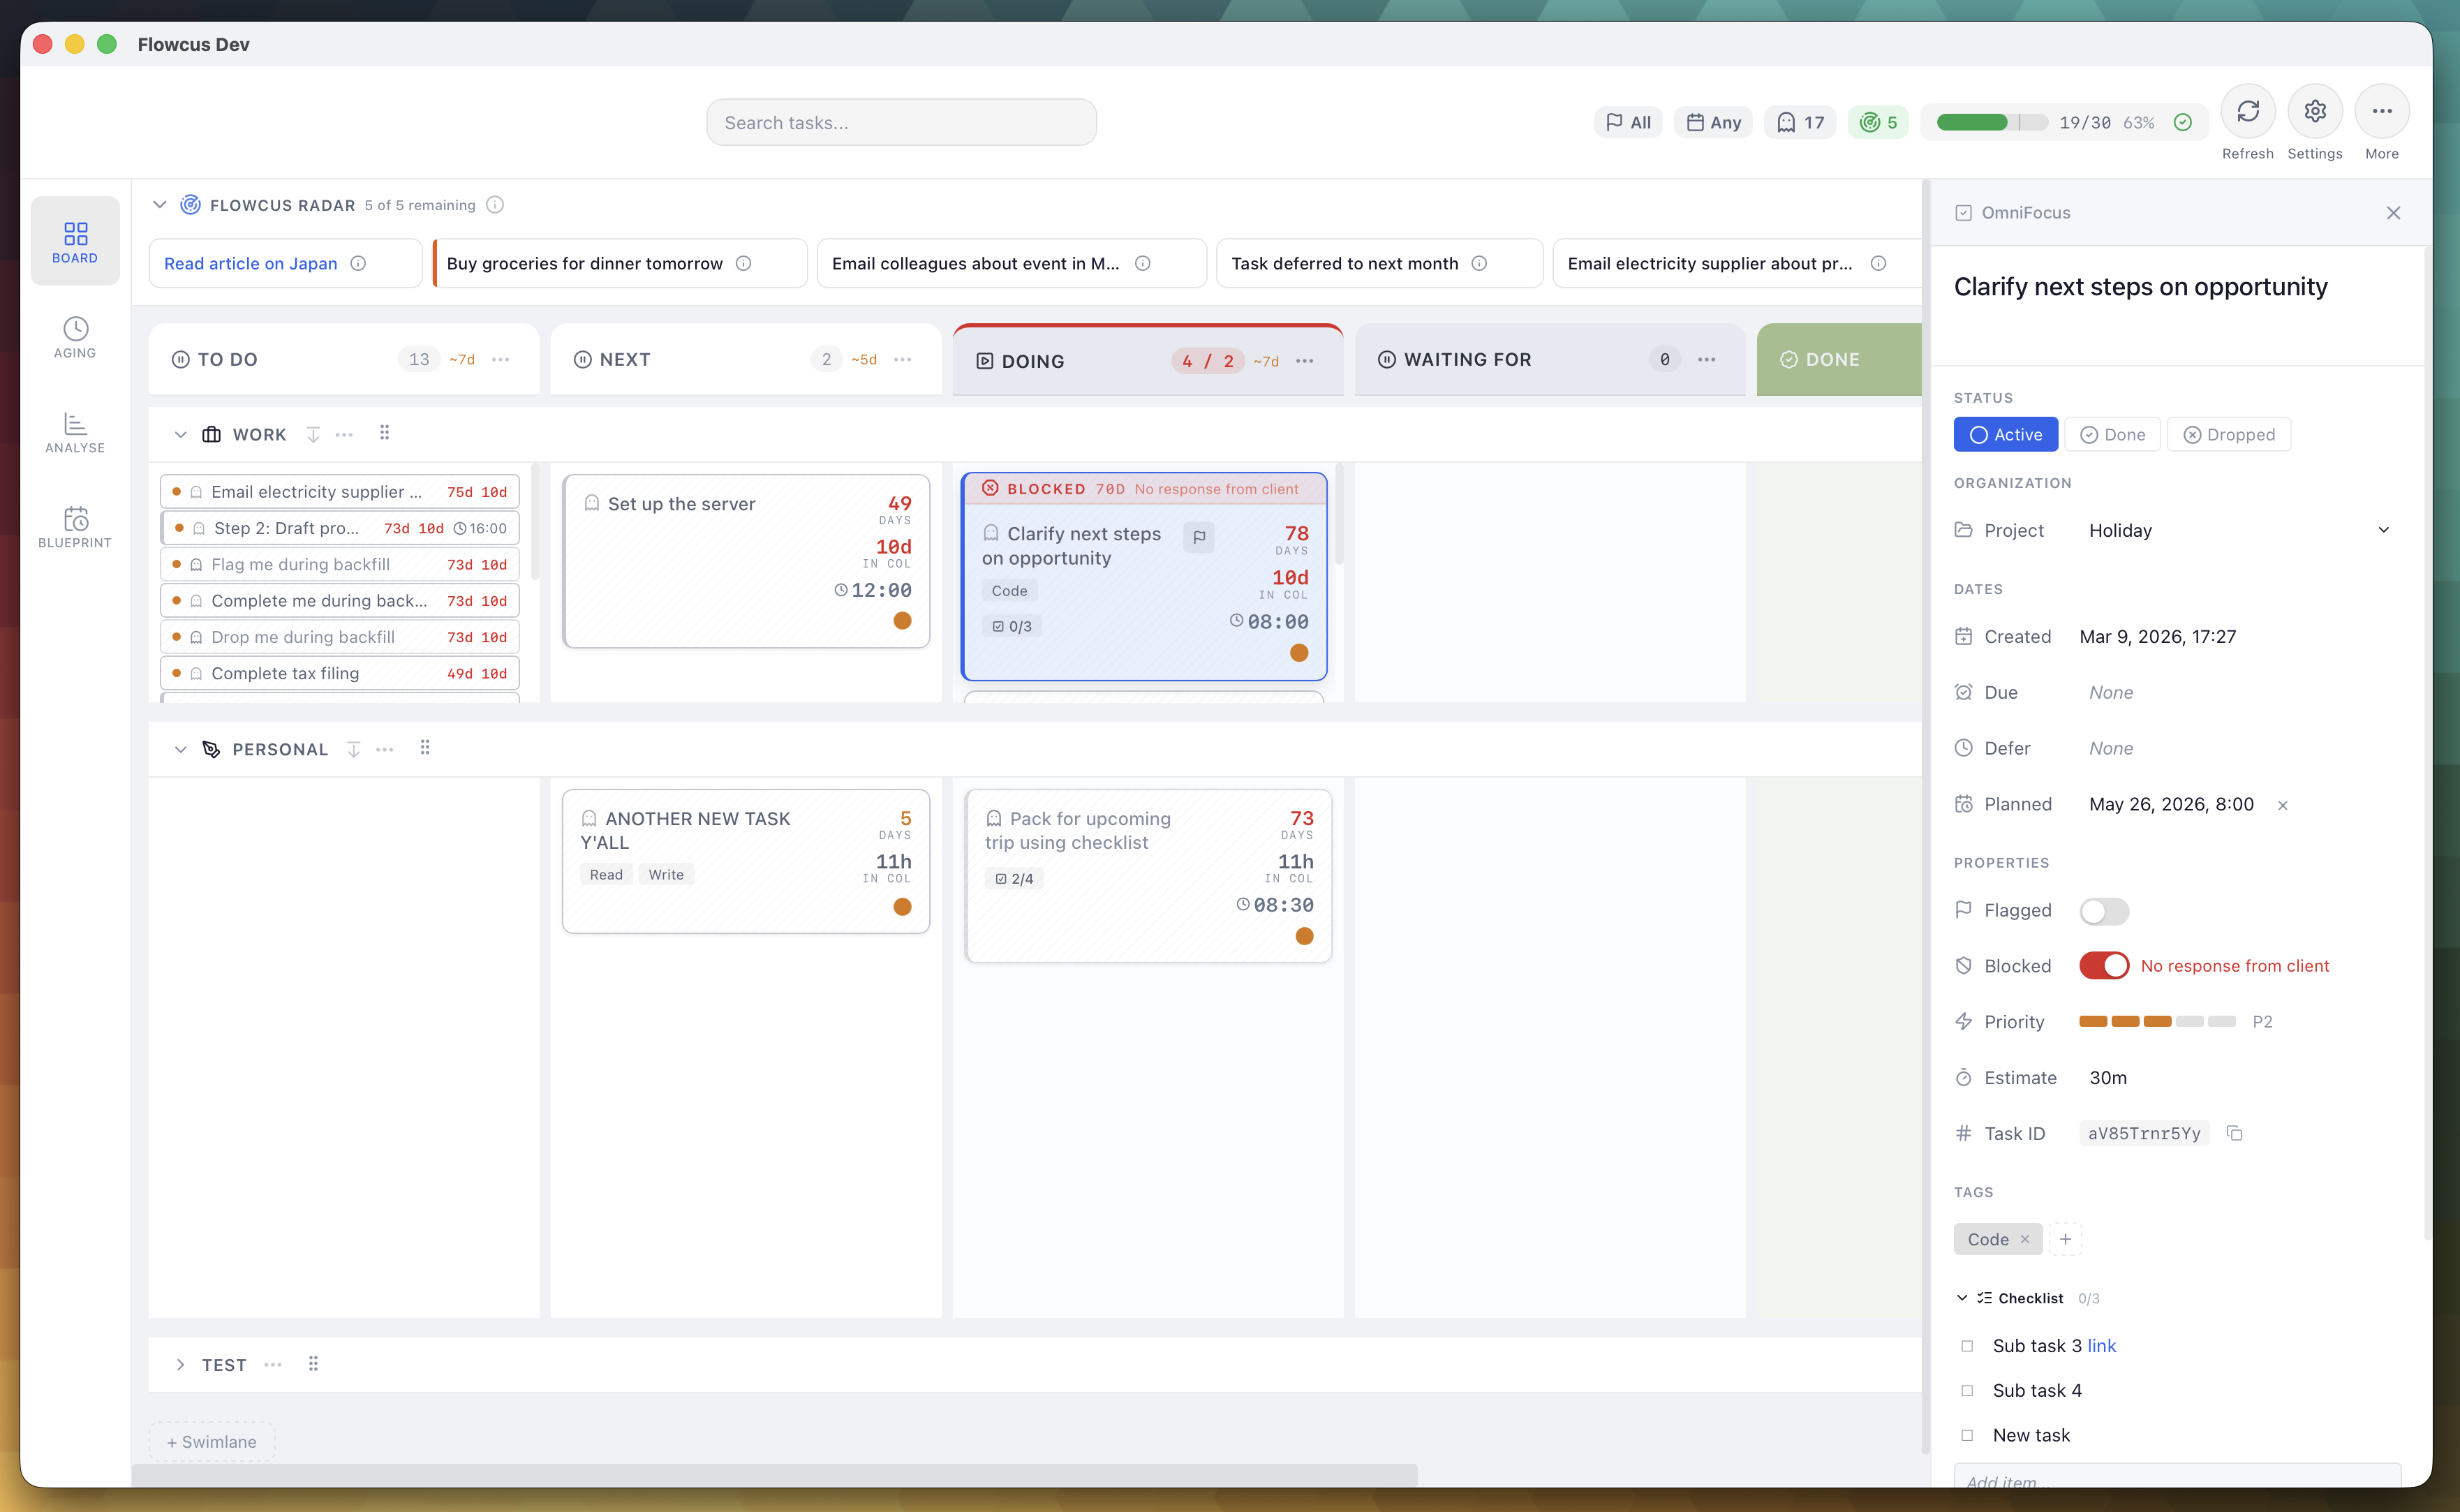Click the Add Swimlane button
This screenshot has height=1512, width=2460.
click(212, 1441)
